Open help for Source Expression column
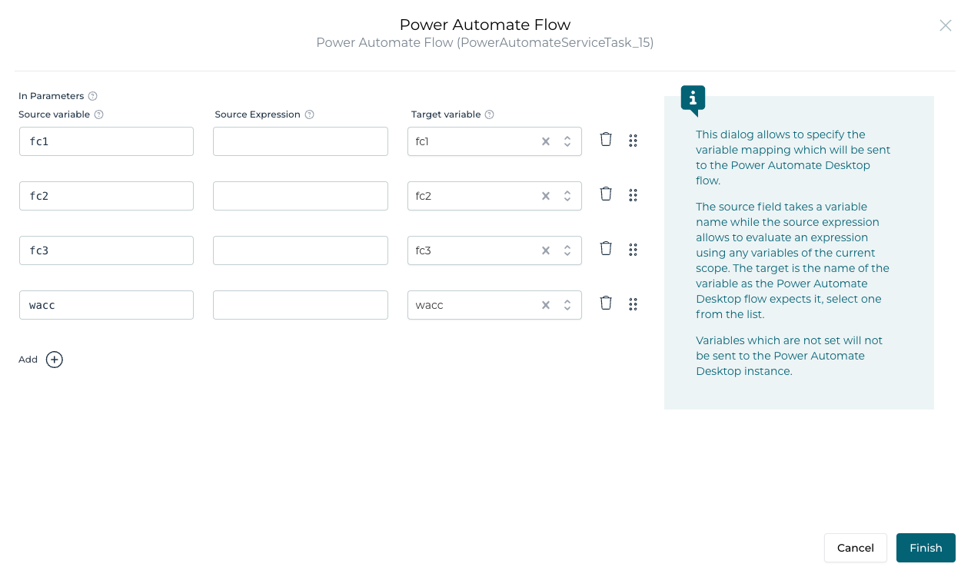971x577 pixels. coord(310,114)
